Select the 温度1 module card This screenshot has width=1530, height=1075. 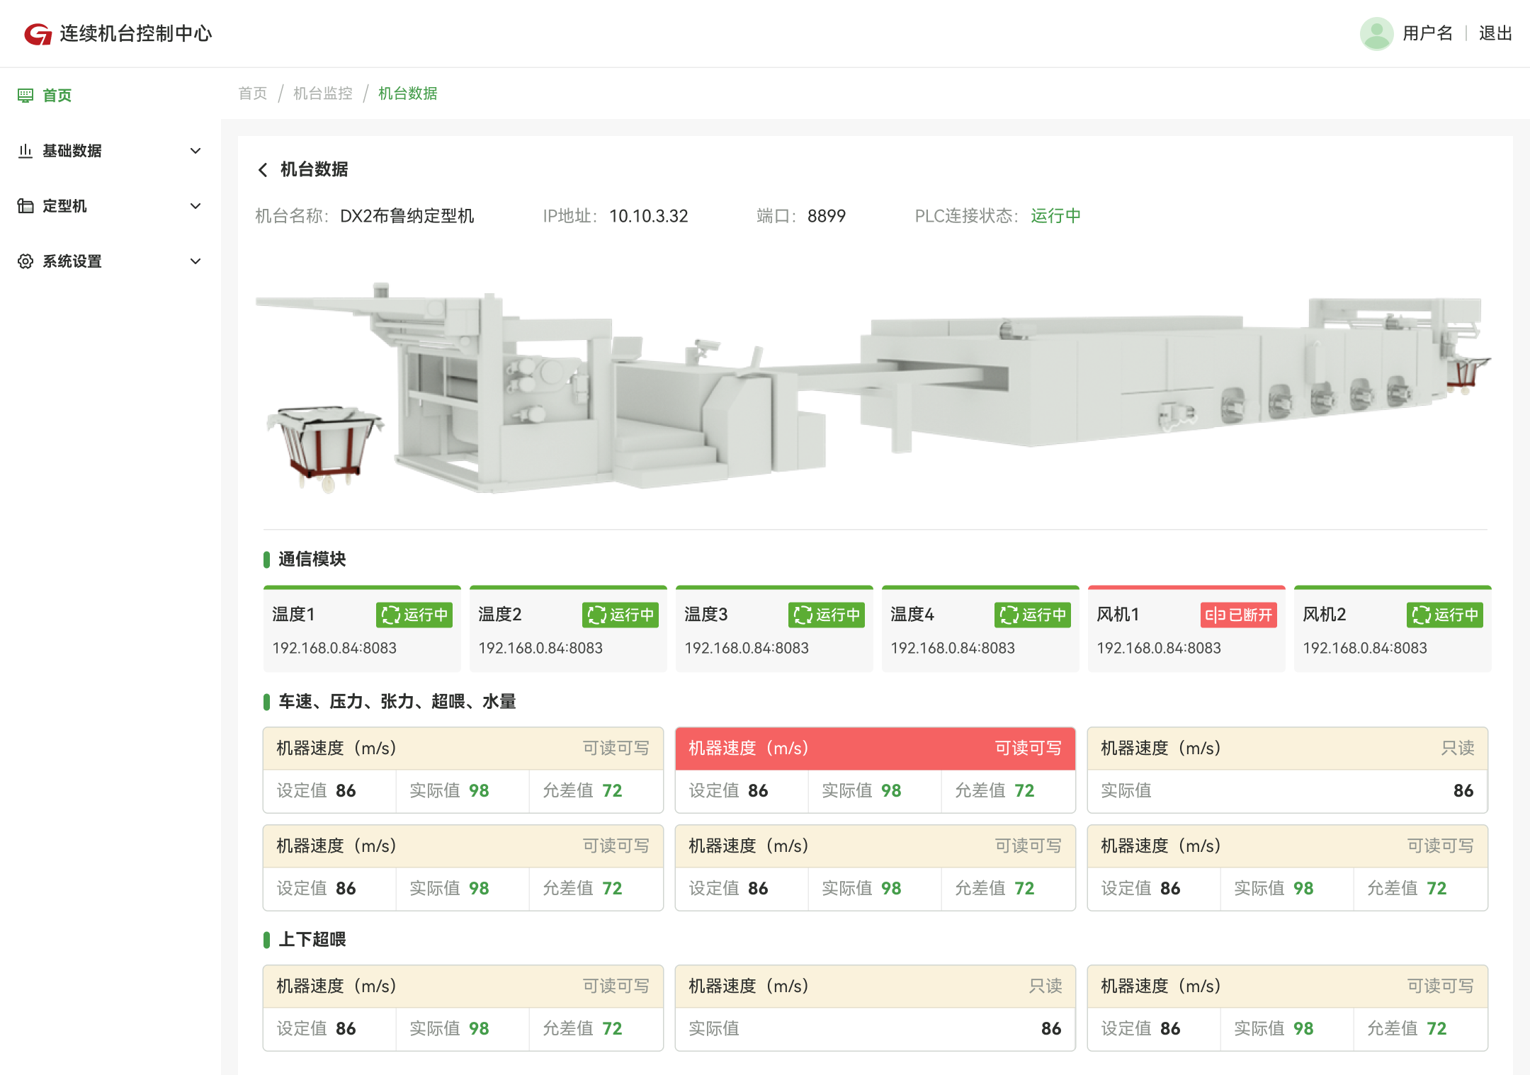(362, 628)
